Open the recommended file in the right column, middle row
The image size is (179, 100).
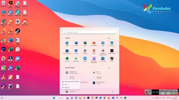click(97, 78)
